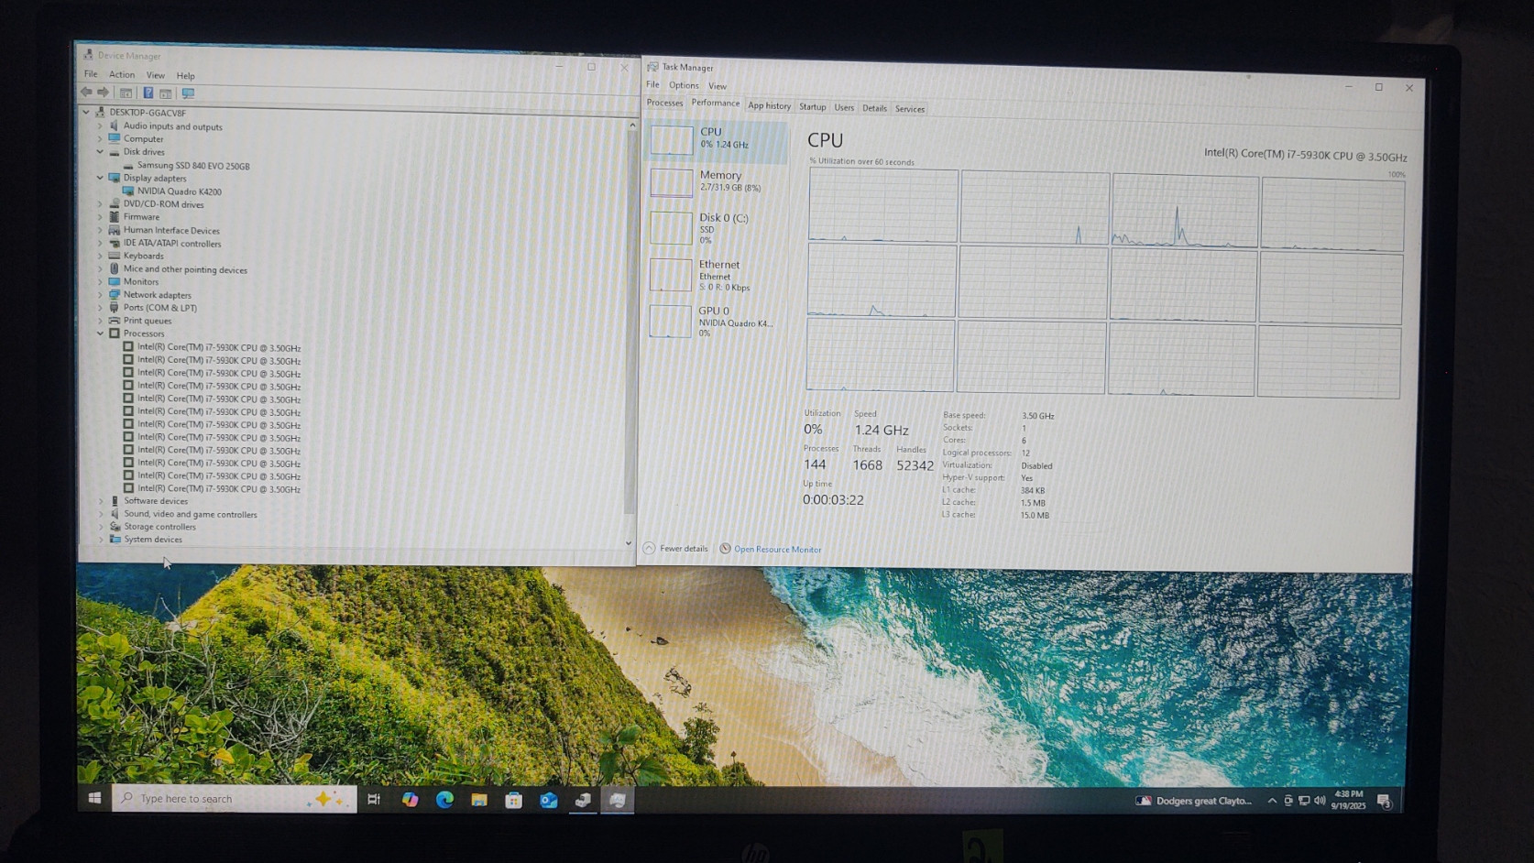Collapse the Display adapters node
This screenshot has height=863, width=1534.
pos(101,178)
